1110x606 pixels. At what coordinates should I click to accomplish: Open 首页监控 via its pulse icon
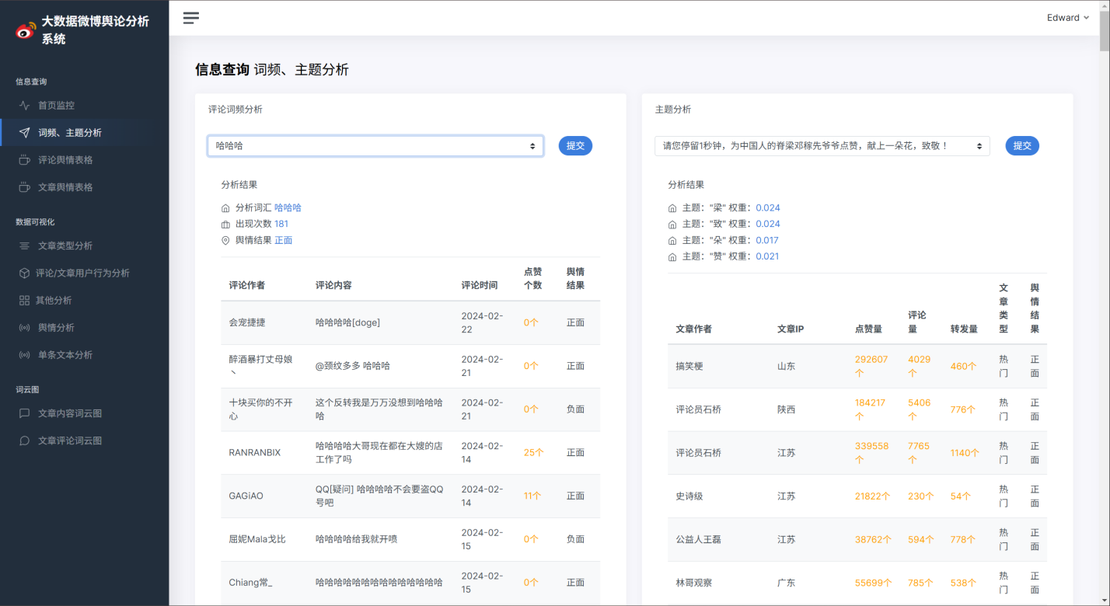tap(26, 105)
